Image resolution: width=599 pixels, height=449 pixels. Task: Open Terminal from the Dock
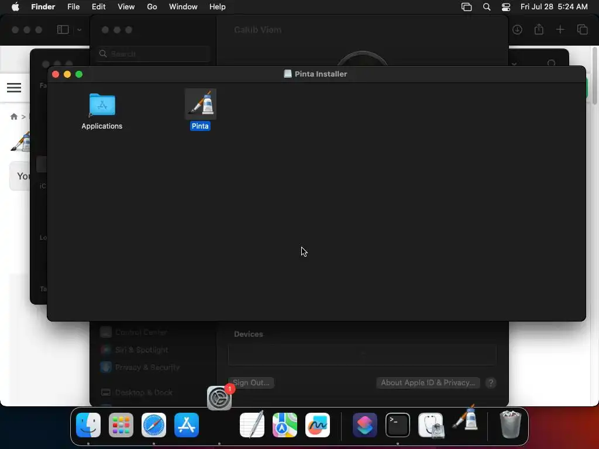398,425
